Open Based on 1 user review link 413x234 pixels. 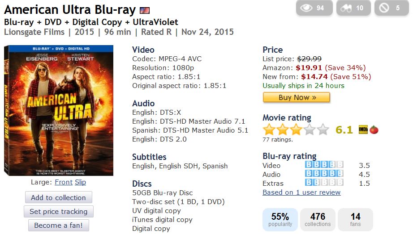[301, 192]
